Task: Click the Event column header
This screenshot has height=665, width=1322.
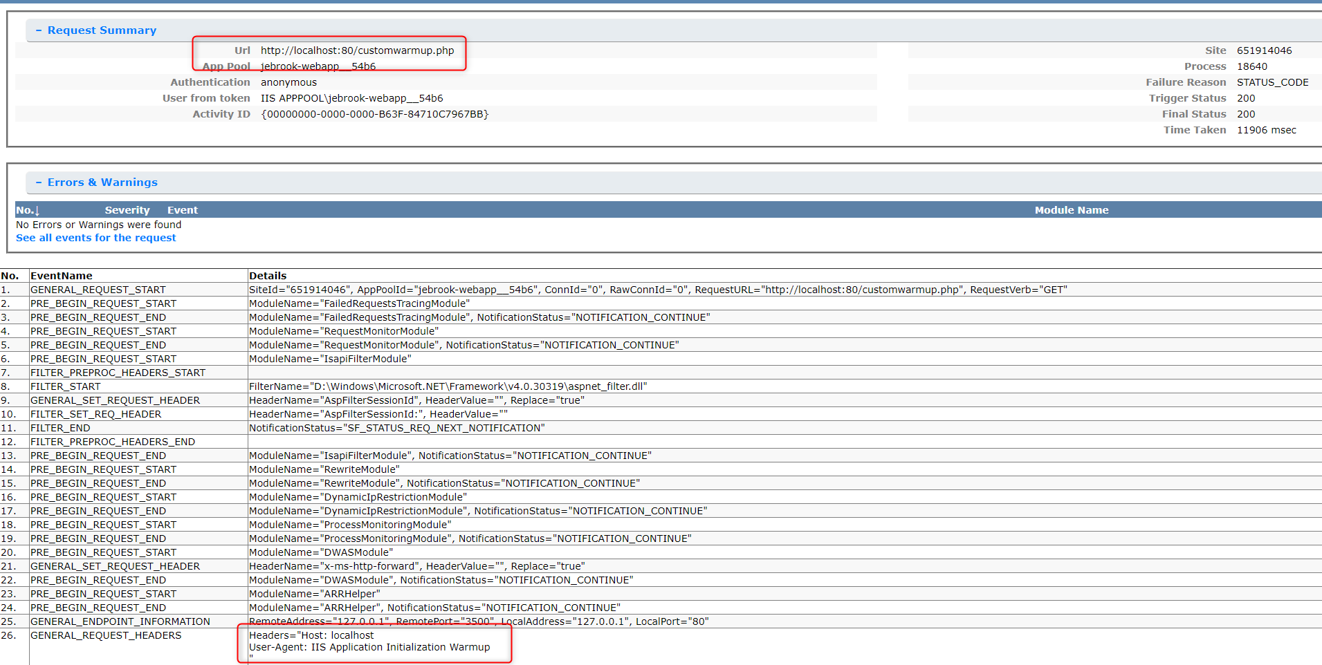Action: tap(182, 210)
